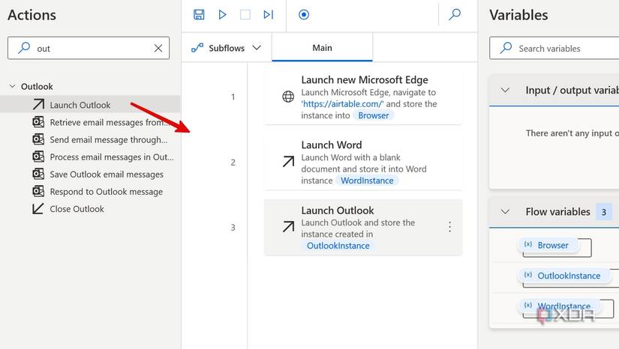
Task: Collapse the Flow variables section
Action: (505, 212)
